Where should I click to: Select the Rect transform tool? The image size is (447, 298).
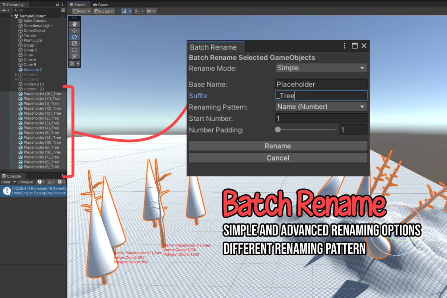74,50
